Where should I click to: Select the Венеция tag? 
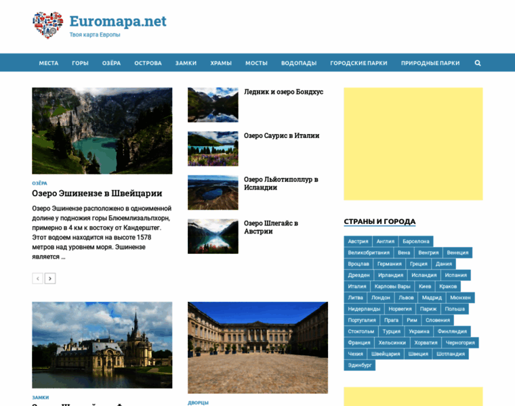(x=457, y=253)
